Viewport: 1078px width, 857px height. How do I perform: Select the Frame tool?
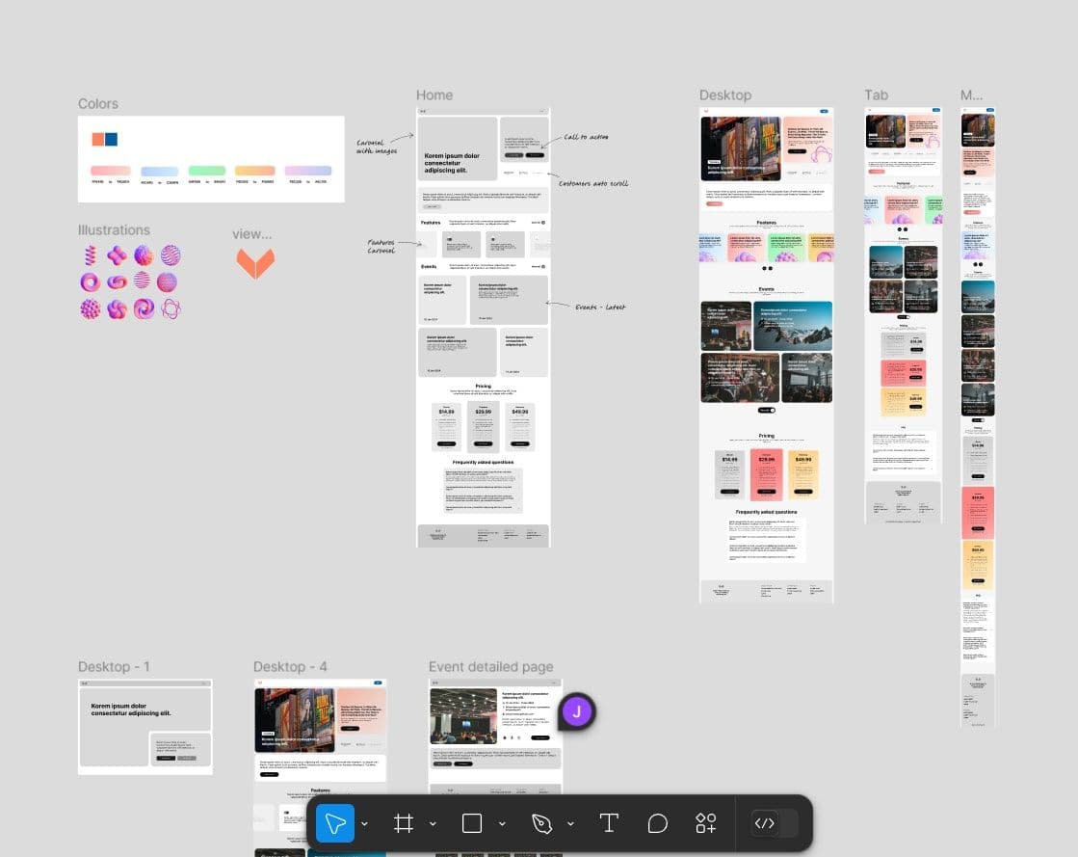404,823
